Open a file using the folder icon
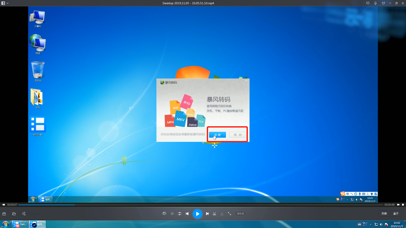 14,214
